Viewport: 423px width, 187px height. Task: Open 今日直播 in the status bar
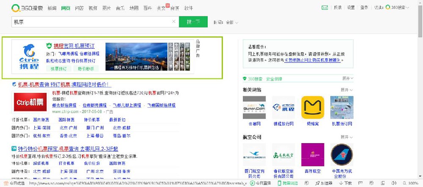coord(261,183)
